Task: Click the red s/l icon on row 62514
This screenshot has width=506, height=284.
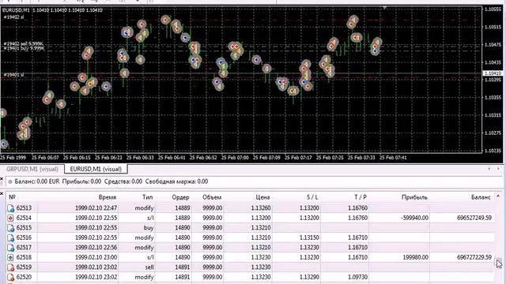Action: [x=10, y=218]
